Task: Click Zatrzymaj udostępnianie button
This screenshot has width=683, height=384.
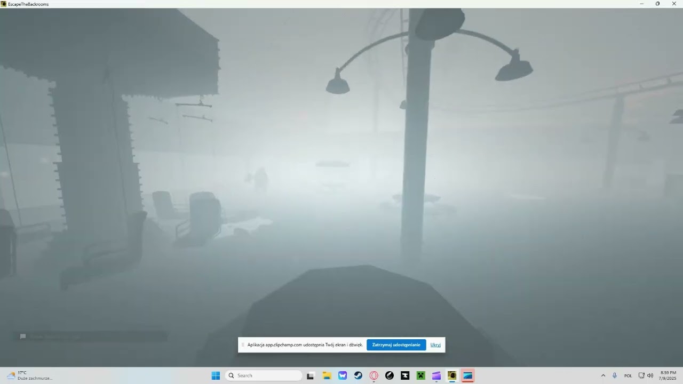Action: [396, 345]
